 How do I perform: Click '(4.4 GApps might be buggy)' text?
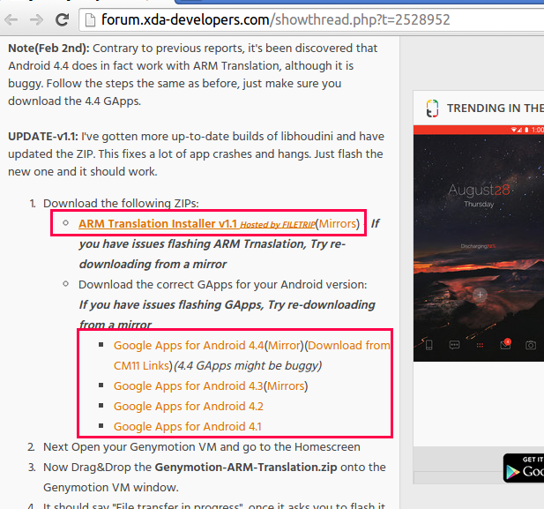click(x=248, y=365)
